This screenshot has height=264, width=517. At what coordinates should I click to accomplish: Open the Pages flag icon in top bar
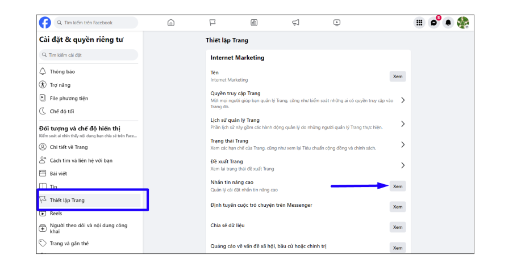coord(212,23)
